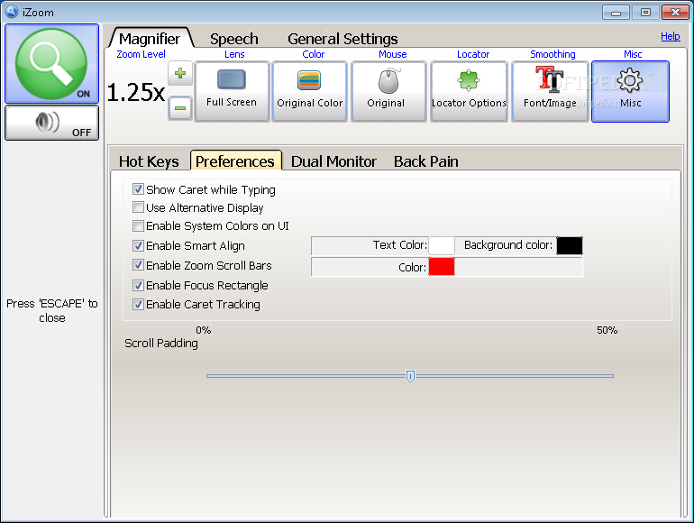Close the iZoom window
Image resolution: width=694 pixels, height=523 pixels.
675,13
